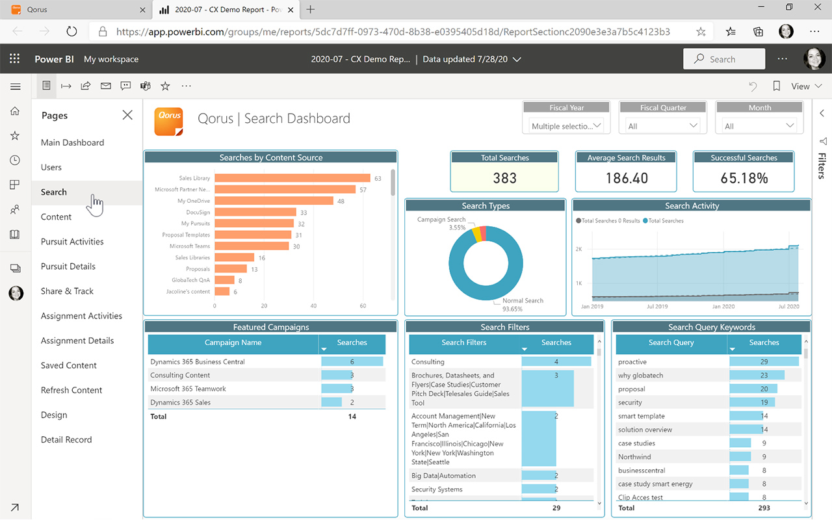Click the Get data arrow icon
Viewport: 832px width, 520px height.
pyautogui.click(x=15, y=507)
